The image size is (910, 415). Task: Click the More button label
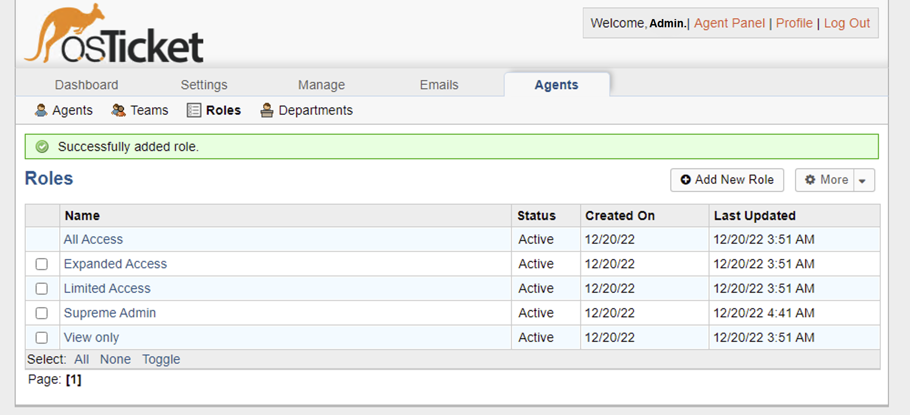pos(834,180)
